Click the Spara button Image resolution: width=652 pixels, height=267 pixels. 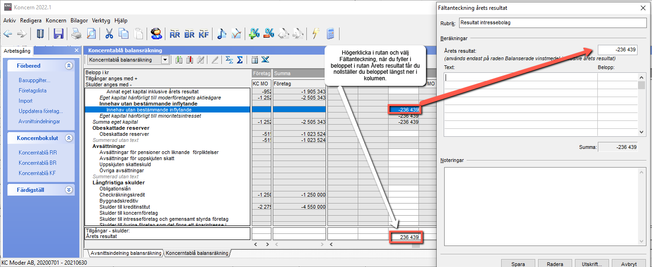pyautogui.click(x=518, y=264)
